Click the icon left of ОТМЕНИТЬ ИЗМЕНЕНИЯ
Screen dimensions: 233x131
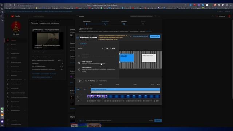tap(130, 36)
